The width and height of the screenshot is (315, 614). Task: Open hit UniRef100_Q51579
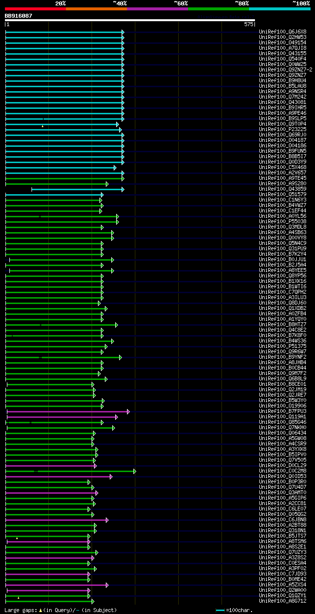[283, 194]
